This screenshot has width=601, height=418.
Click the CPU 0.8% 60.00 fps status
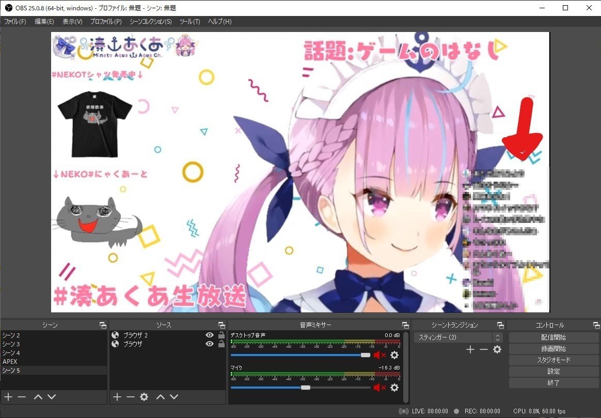539,411
